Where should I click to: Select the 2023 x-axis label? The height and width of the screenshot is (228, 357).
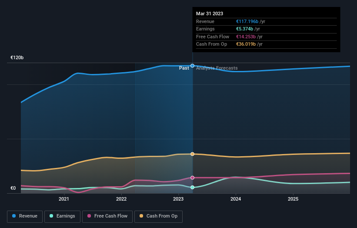(178, 199)
